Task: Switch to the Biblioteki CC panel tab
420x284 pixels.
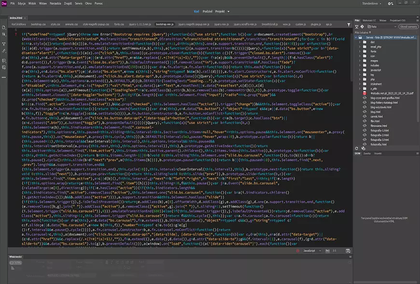Action: coord(369,20)
